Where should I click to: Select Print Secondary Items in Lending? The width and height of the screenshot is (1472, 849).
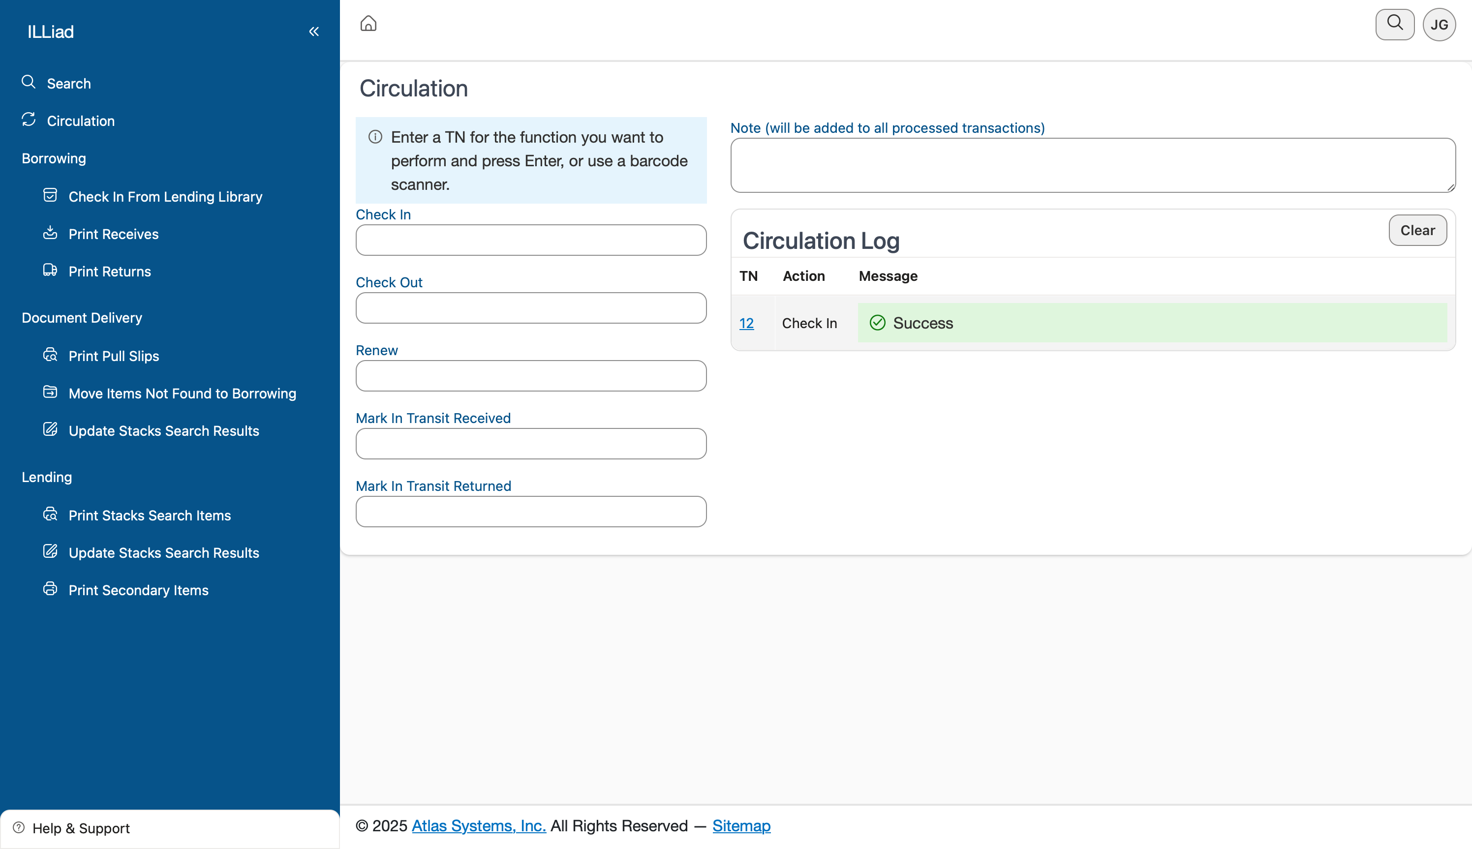point(138,590)
